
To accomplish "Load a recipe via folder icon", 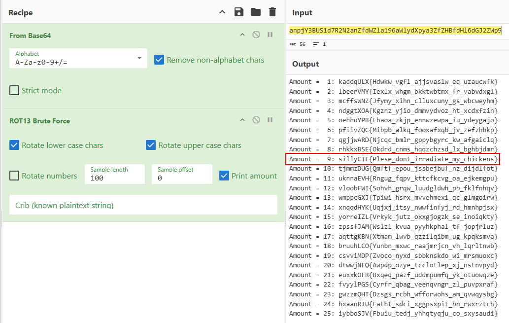I will (x=255, y=12).
